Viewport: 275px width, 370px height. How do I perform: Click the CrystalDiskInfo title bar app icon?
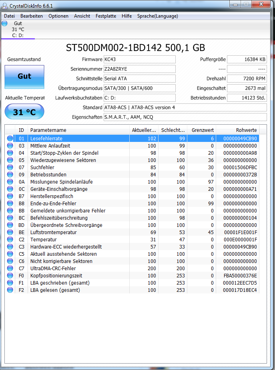pyautogui.click(x=4, y=6)
